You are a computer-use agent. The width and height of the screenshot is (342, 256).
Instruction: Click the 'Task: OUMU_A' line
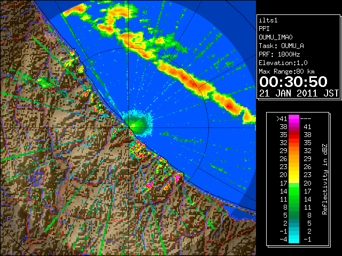tap(281, 46)
